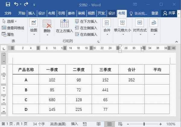Click the 第1页,共1页 page indicator
Viewport: 181px width, 127px height.
(14, 124)
